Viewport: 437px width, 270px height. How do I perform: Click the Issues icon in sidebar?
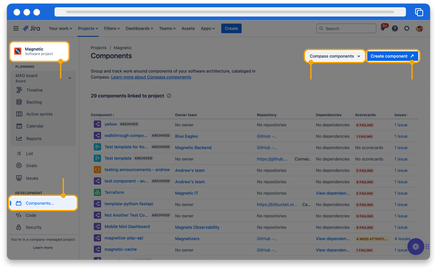click(x=19, y=178)
